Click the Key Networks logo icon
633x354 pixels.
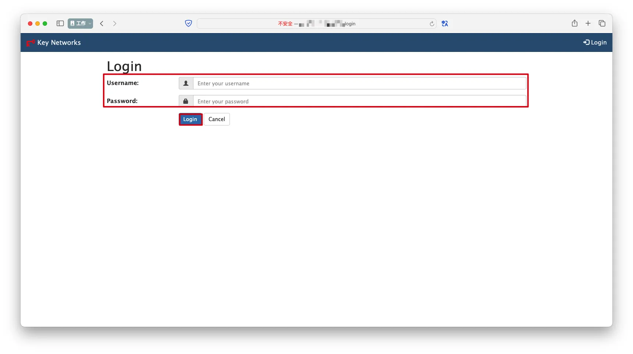[31, 43]
